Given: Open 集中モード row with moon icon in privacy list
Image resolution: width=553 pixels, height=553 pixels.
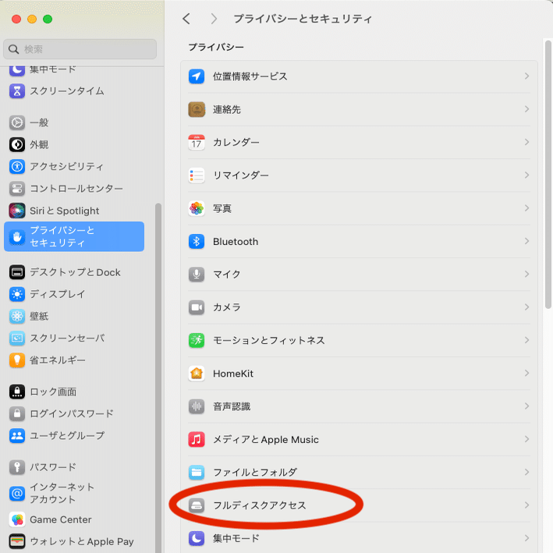Looking at the screenshot, I should click(360, 538).
